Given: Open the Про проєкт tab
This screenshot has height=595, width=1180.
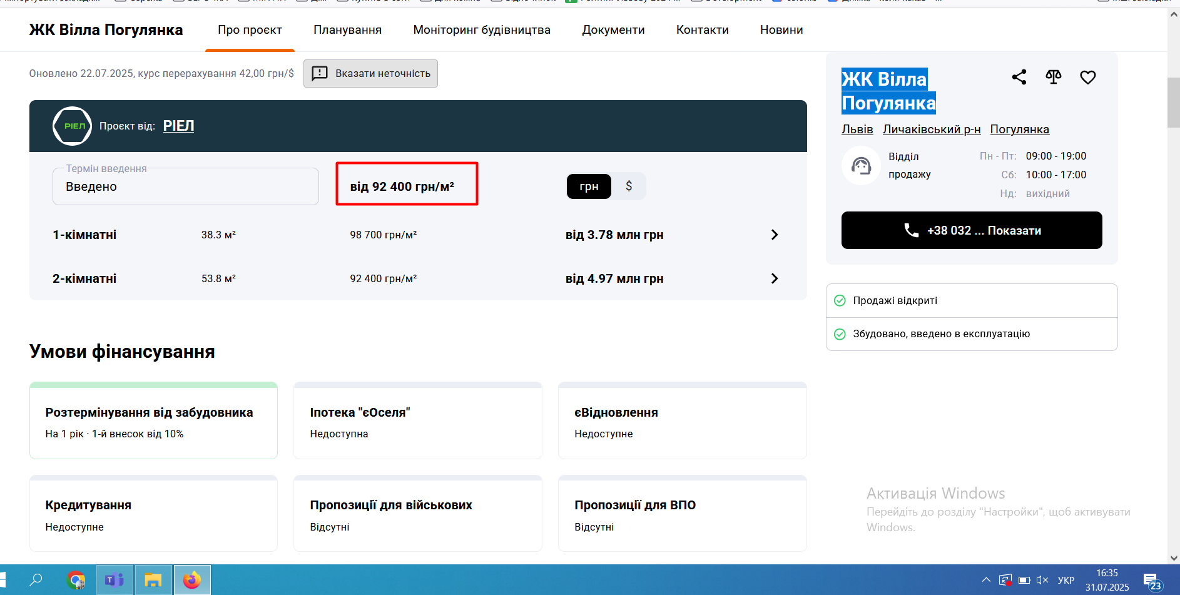Looking at the screenshot, I should pyautogui.click(x=250, y=30).
